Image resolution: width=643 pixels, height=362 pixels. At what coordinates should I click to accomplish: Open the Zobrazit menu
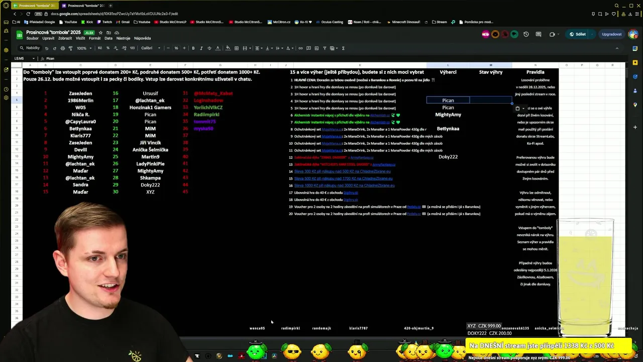(x=65, y=38)
